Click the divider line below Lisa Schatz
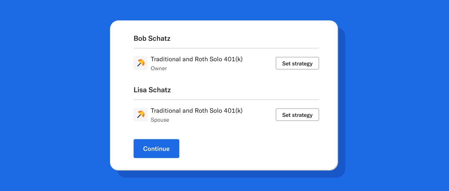This screenshot has width=449, height=191. coord(226,100)
